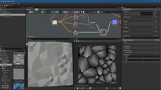
Task: Collapse the Generators category
Action: point(1,63)
